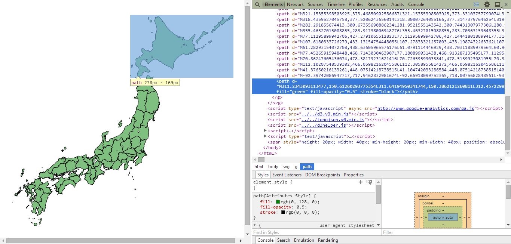This screenshot has width=511, height=244.
Task: Open the d3.v3.min.js script link
Action: coord(325,114)
